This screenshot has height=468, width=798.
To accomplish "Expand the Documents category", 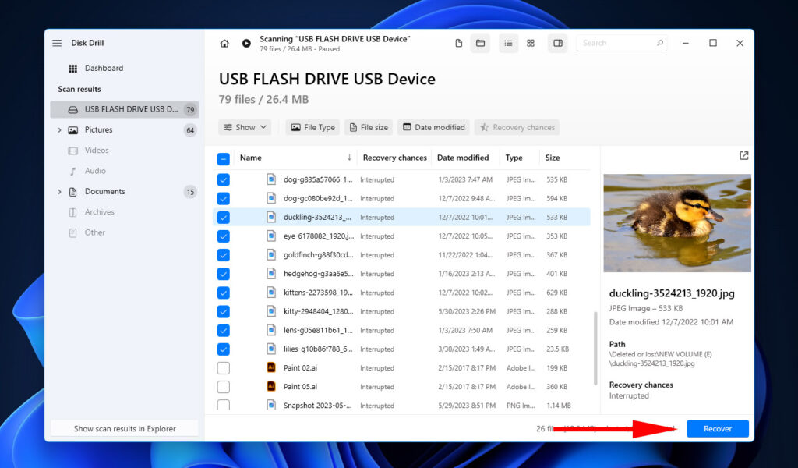I will (x=61, y=191).
